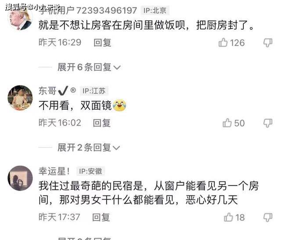The width and height of the screenshot is (281, 240).
Task: Reply to 东哥's comment from 16:02
Action: click(101, 123)
